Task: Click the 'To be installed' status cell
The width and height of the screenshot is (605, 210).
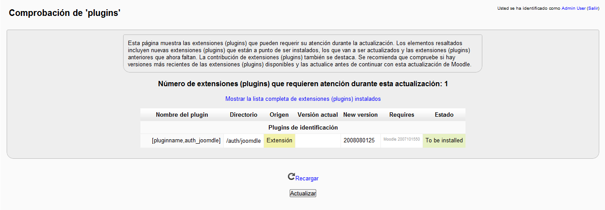Action: 444,141
